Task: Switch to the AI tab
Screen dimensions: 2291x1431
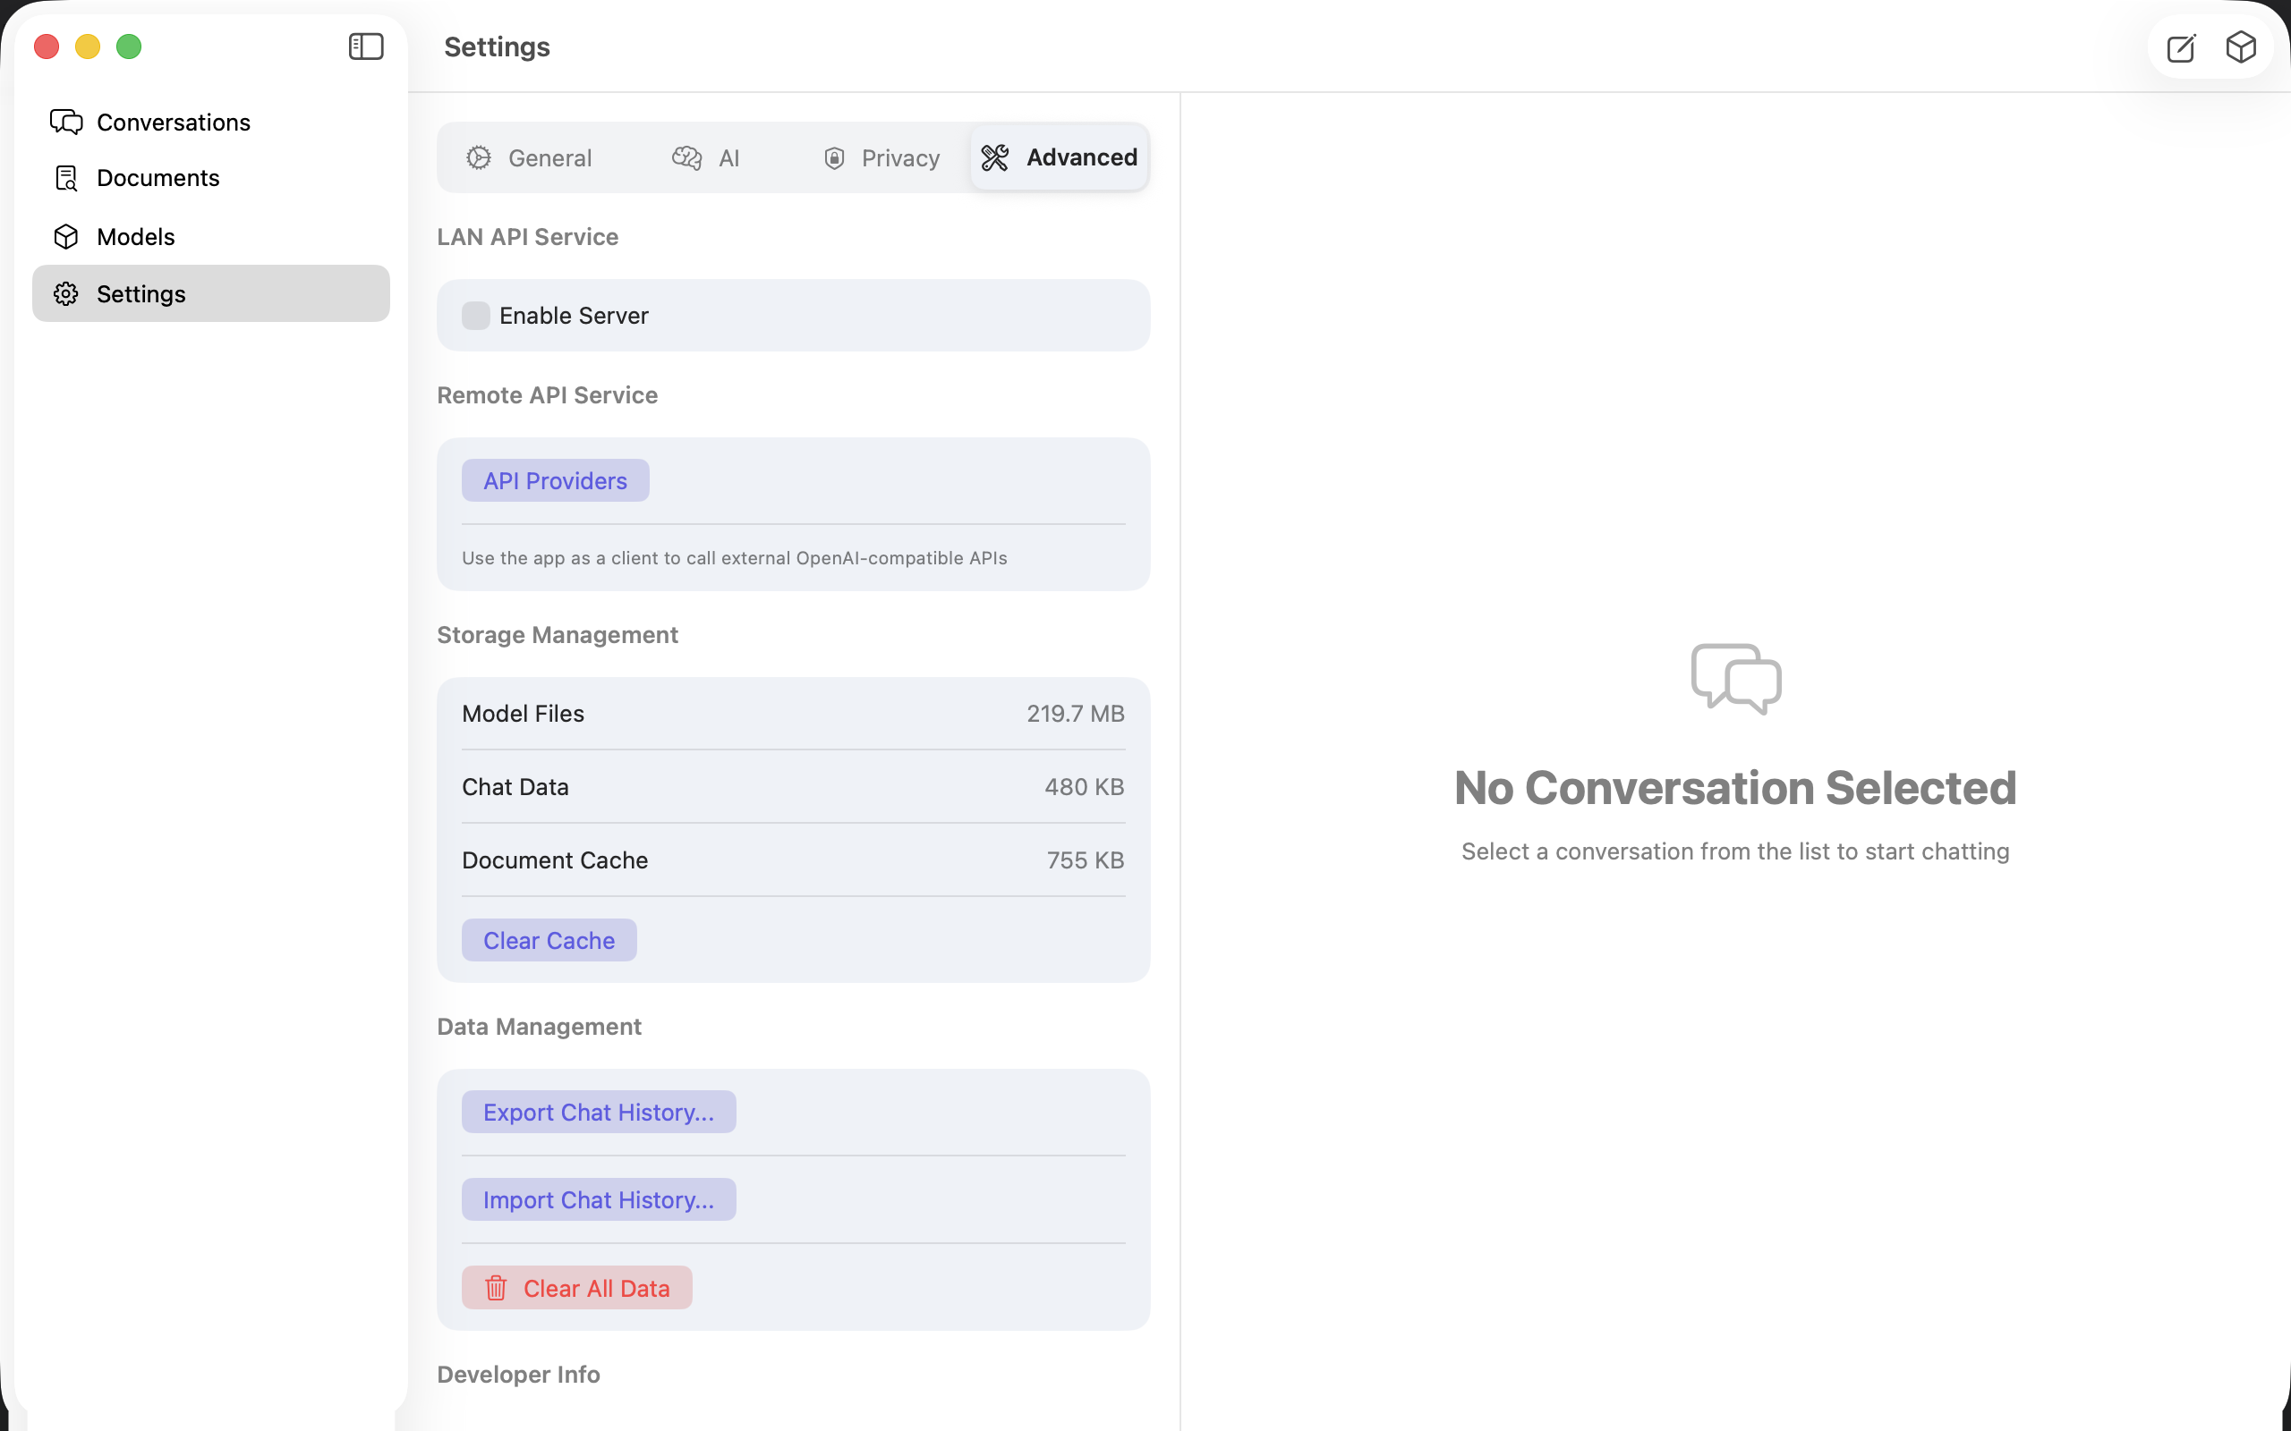Action: pyautogui.click(x=706, y=158)
